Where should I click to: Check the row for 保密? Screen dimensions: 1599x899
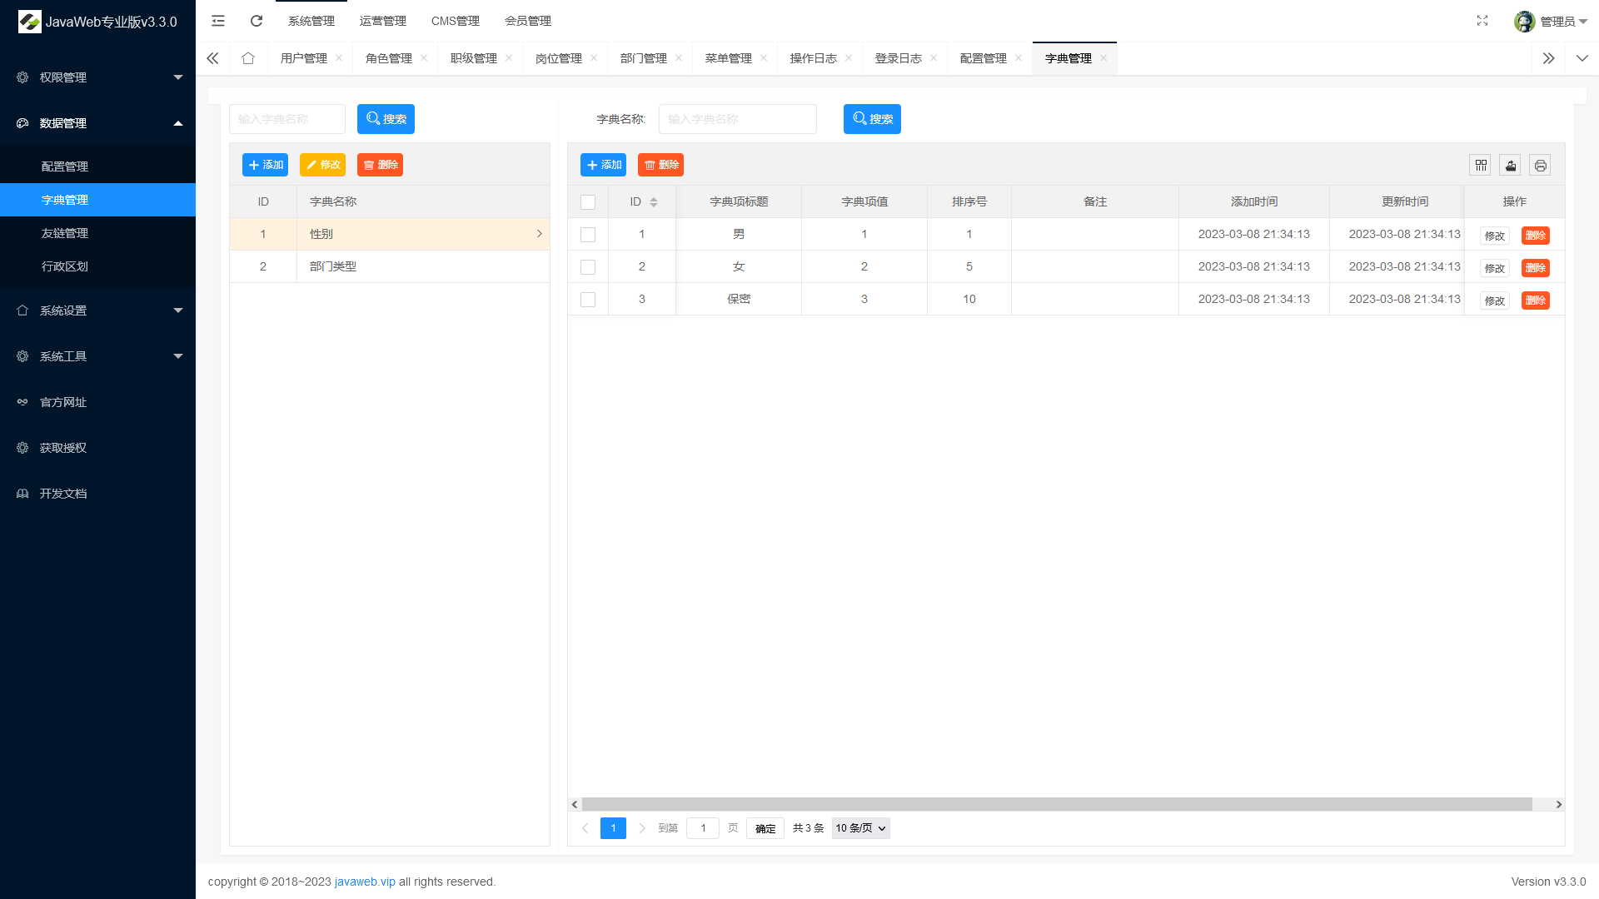(588, 300)
